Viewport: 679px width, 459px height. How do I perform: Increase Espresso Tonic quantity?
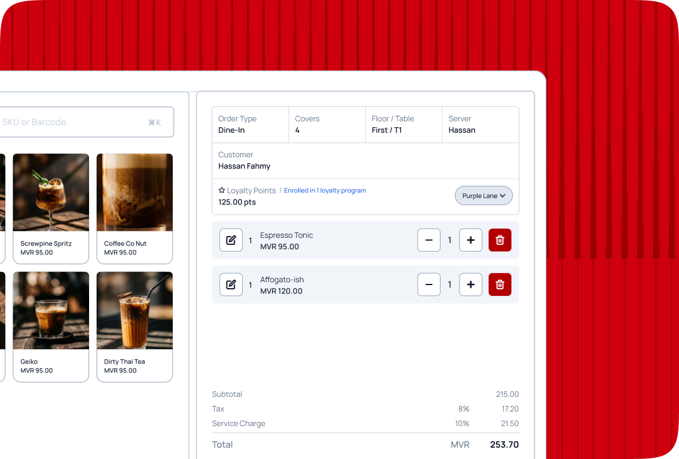[x=471, y=240]
